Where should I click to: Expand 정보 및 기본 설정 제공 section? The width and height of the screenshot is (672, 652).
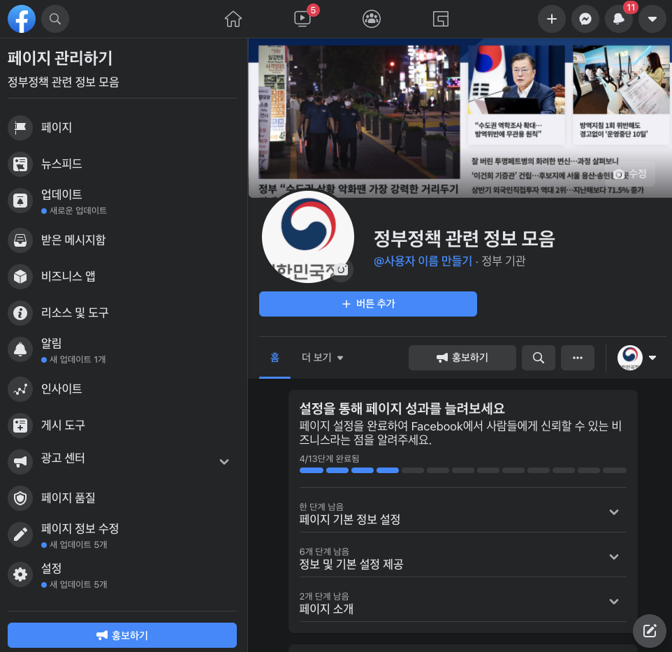pyautogui.click(x=463, y=557)
